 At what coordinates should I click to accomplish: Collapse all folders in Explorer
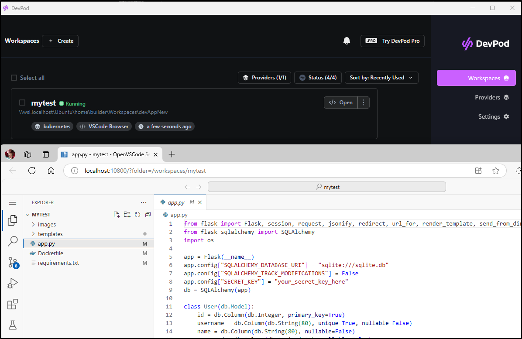148,215
